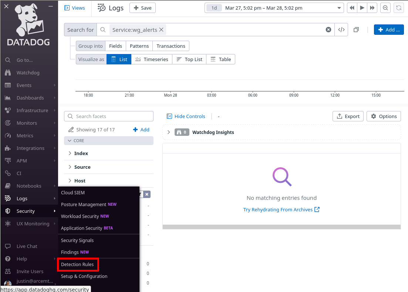Visualize as Timeseries
Screen dimensions: 408x292
point(152,59)
